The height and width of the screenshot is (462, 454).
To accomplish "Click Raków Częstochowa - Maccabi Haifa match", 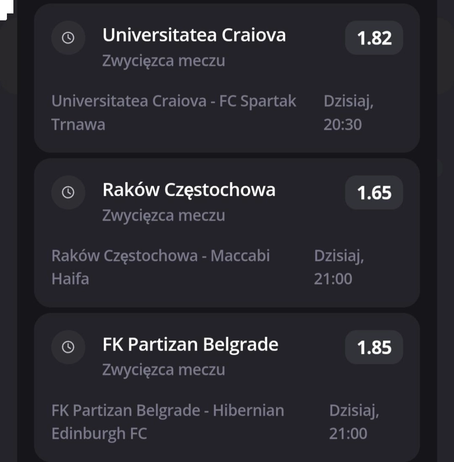I will (x=161, y=267).
